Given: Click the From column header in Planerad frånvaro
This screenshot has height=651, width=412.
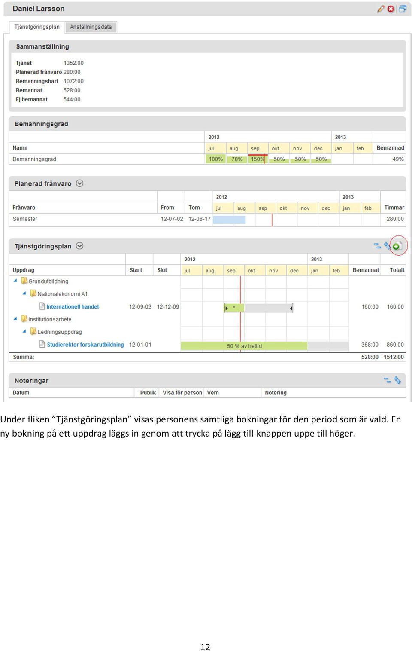Looking at the screenshot, I should (167, 208).
